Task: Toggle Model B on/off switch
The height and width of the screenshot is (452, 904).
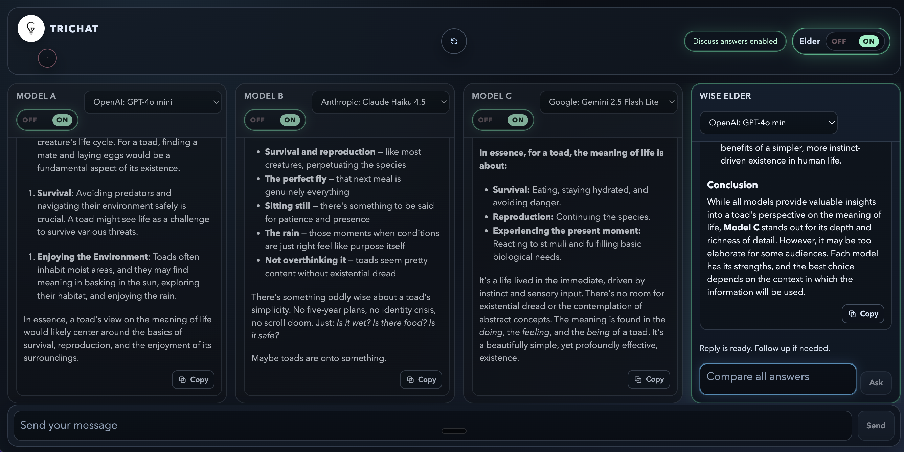Action: [x=275, y=120]
